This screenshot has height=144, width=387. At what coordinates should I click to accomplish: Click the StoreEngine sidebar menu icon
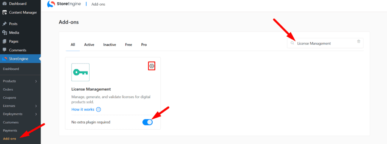(x=5, y=59)
